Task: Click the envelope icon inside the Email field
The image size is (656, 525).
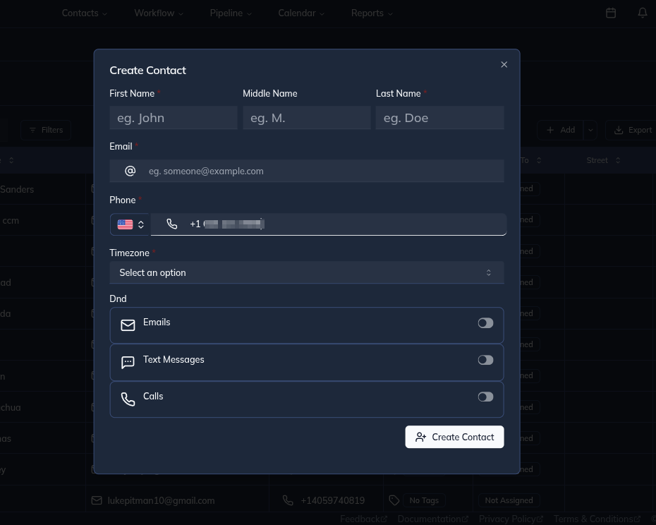Action: pyautogui.click(x=130, y=171)
